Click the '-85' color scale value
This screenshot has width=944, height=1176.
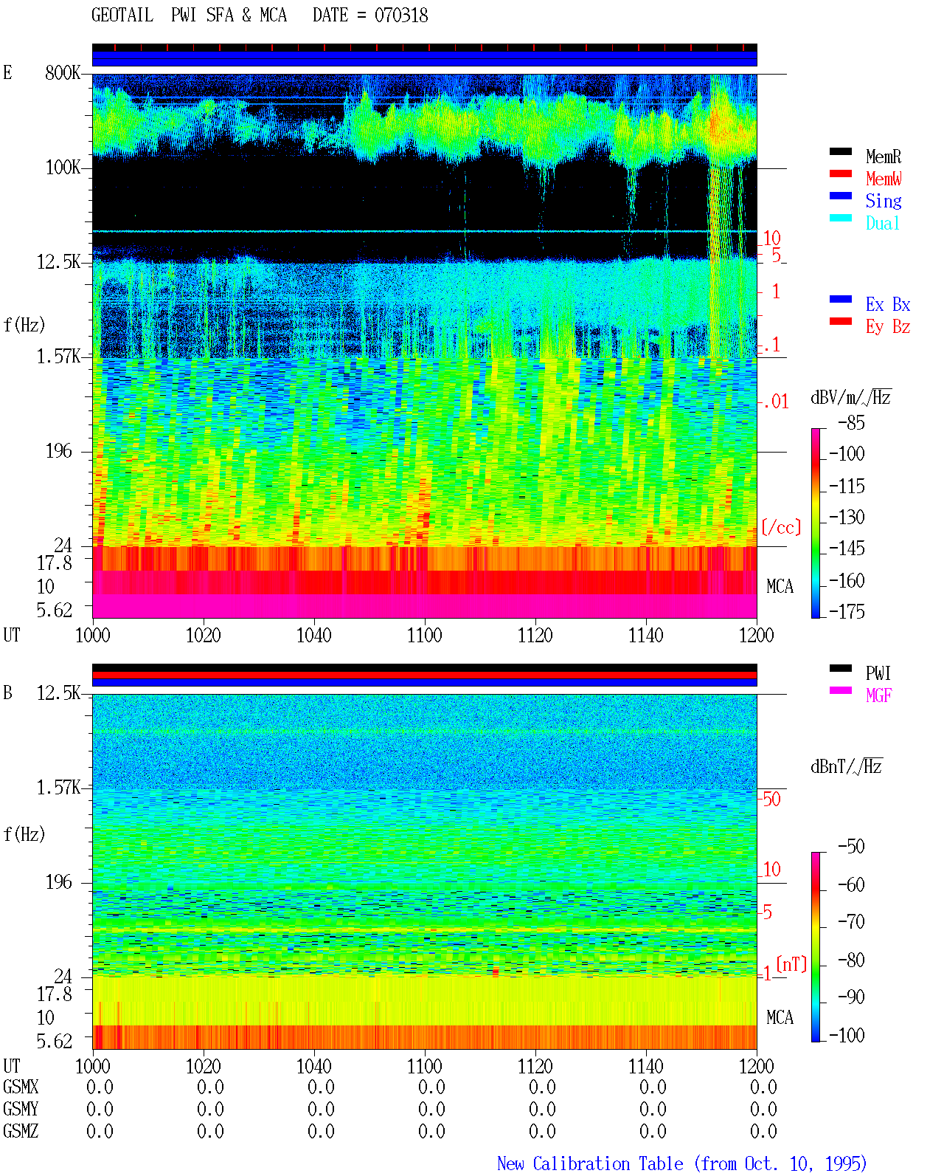point(850,423)
